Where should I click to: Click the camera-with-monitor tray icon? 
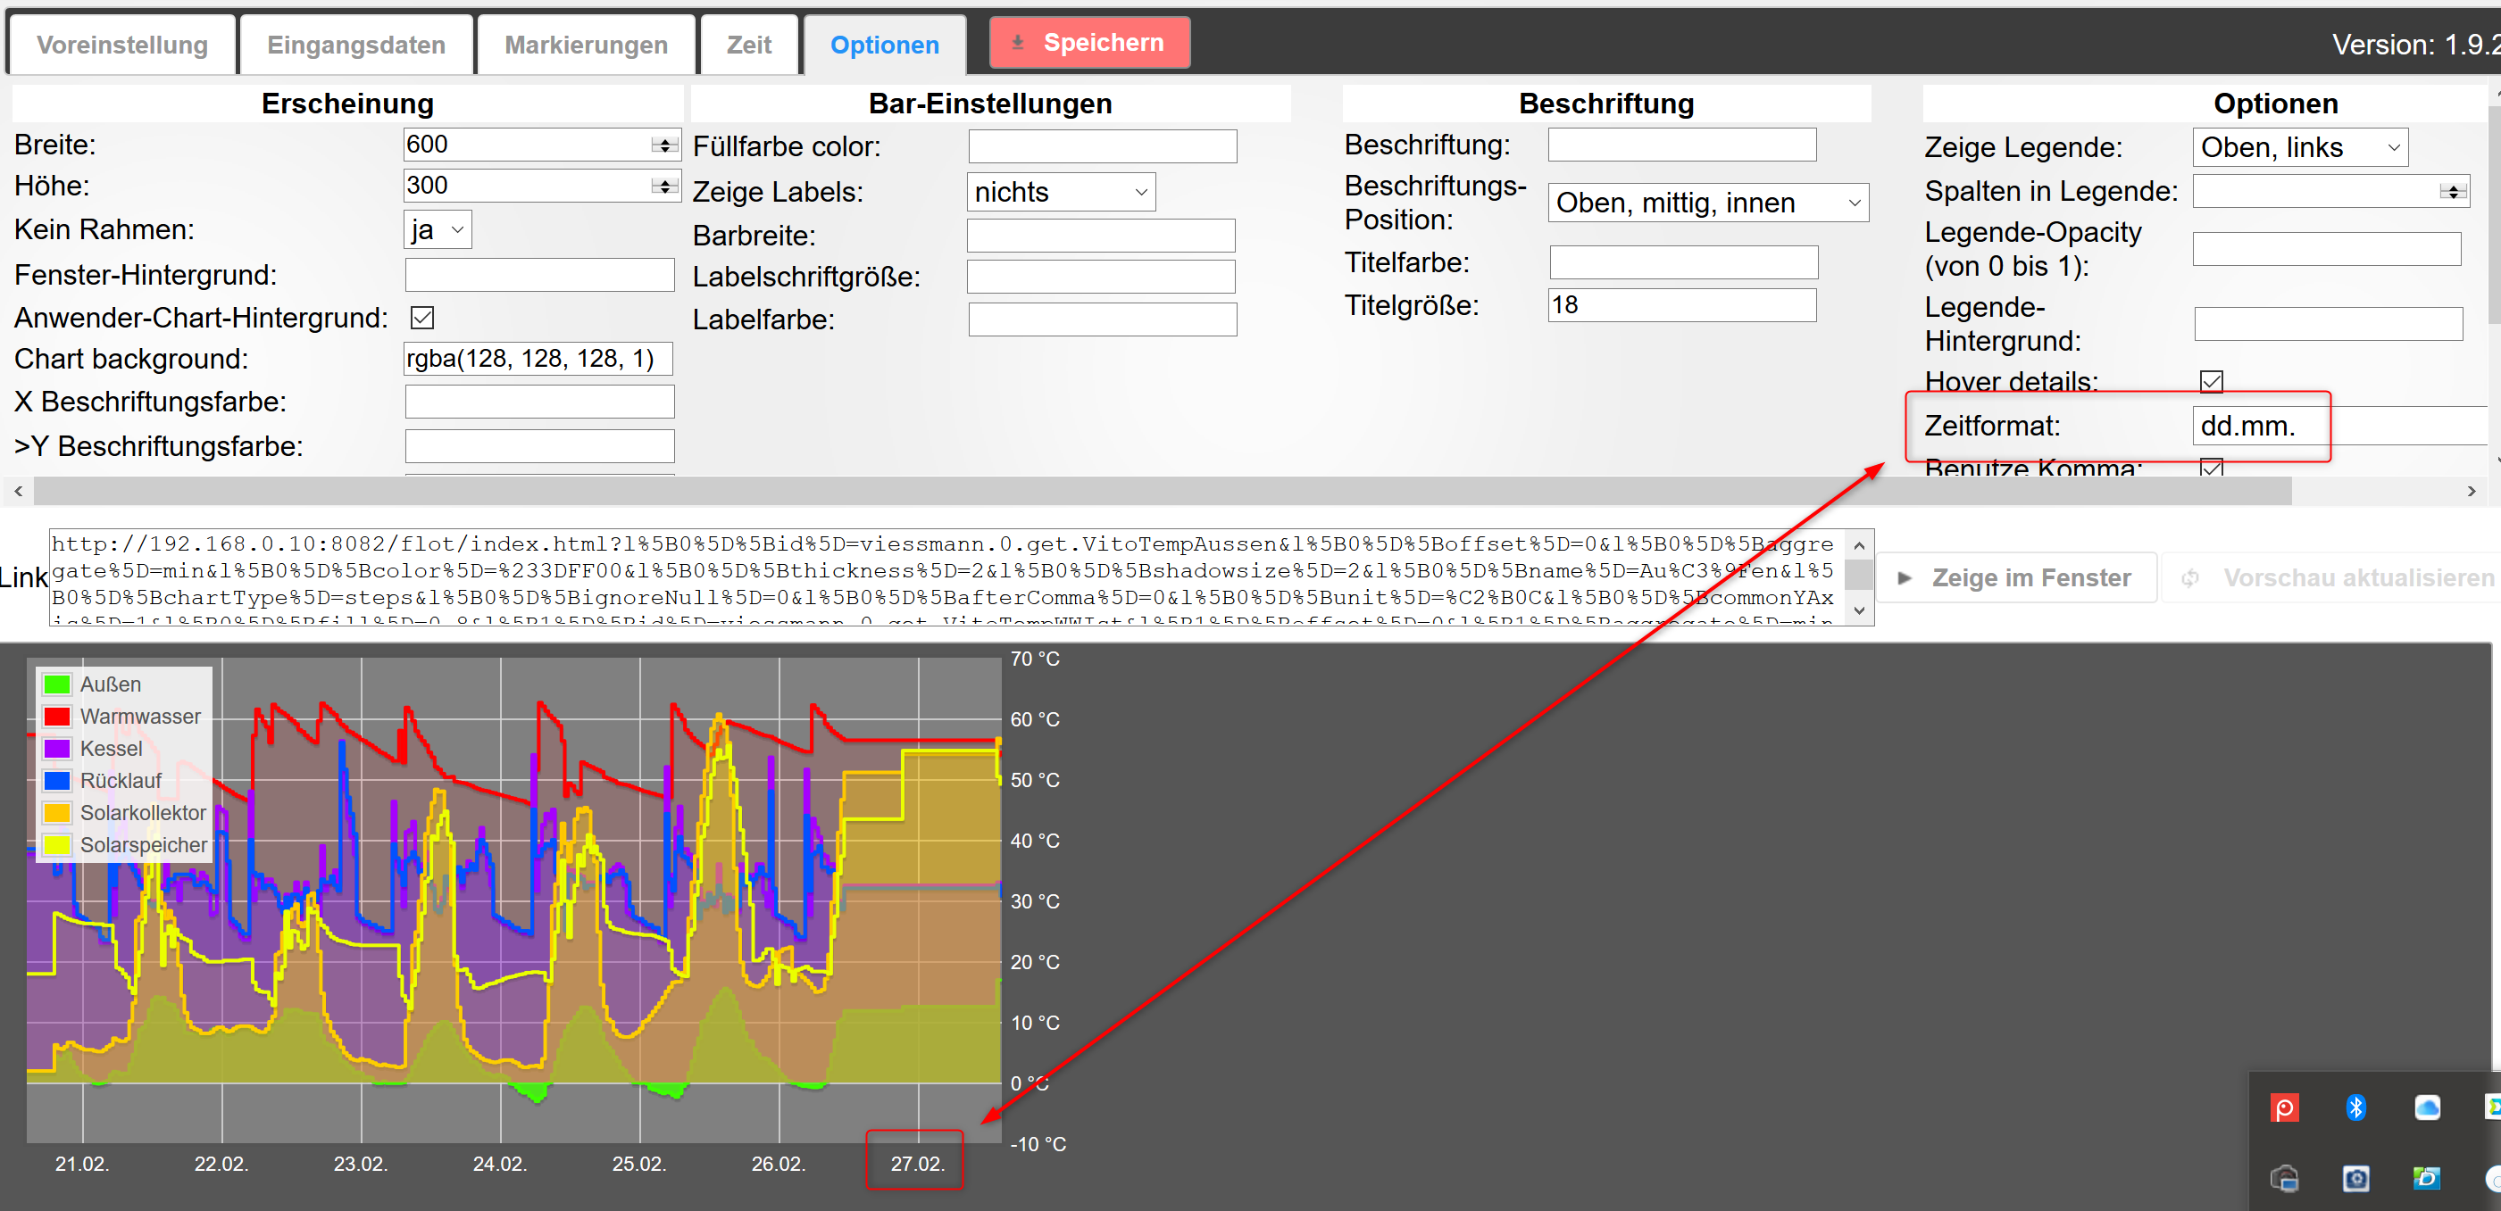[x=2285, y=1178]
